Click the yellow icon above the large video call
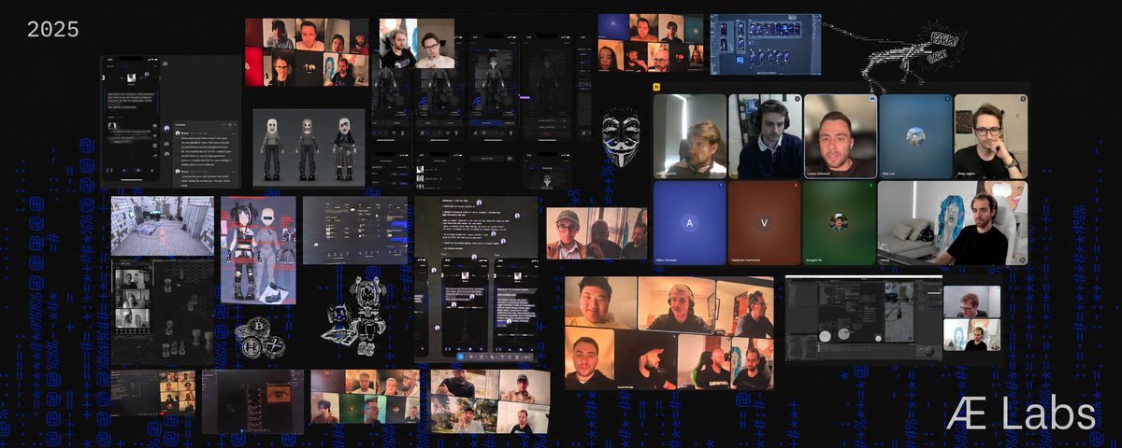Image resolution: width=1122 pixels, height=448 pixels. click(657, 85)
